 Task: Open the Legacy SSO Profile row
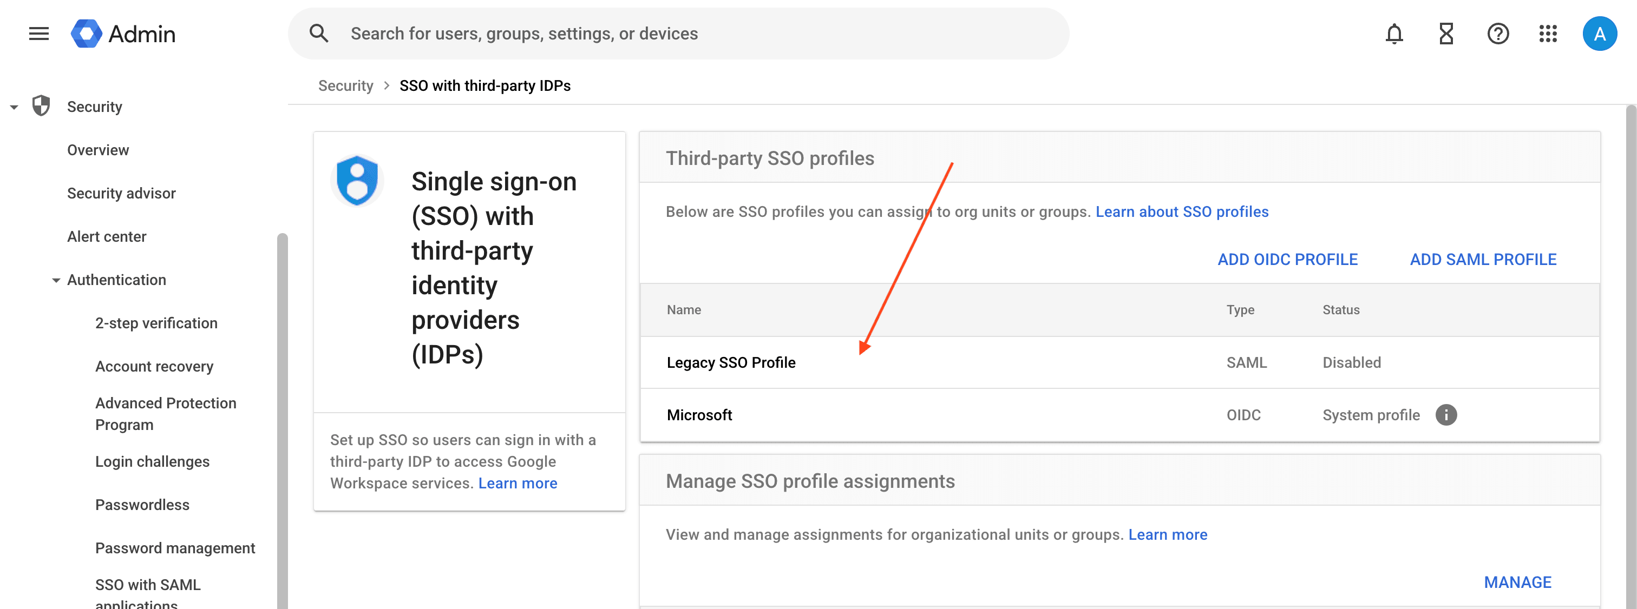pos(1119,362)
